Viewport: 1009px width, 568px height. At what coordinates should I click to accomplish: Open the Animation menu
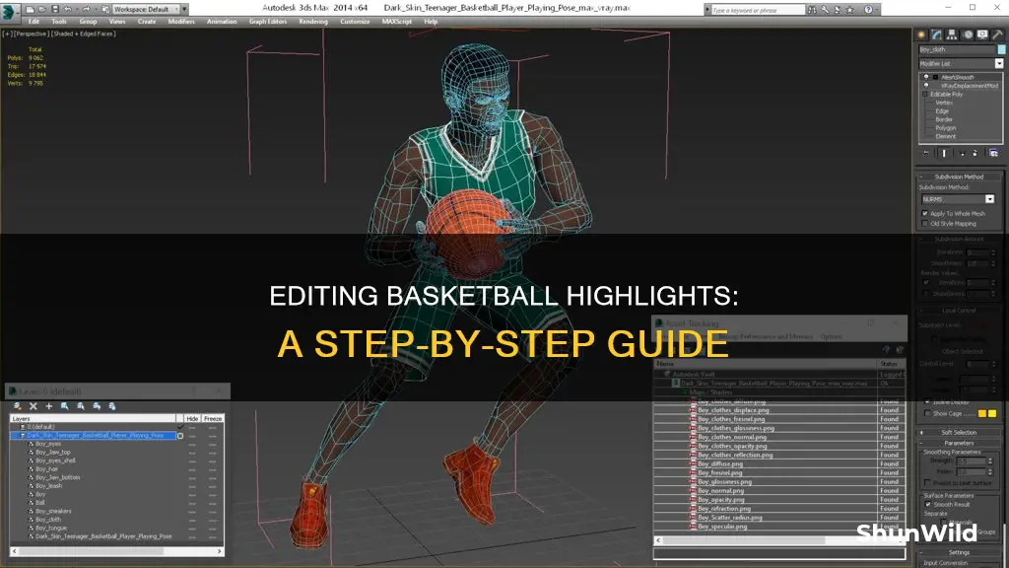pyautogui.click(x=222, y=22)
